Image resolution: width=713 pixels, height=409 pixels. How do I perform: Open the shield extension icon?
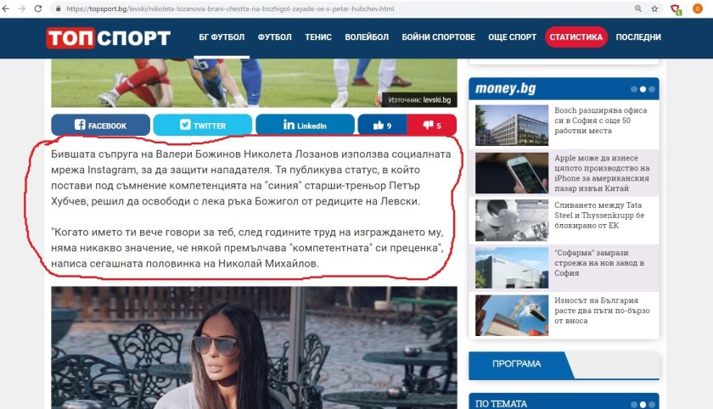(x=677, y=9)
